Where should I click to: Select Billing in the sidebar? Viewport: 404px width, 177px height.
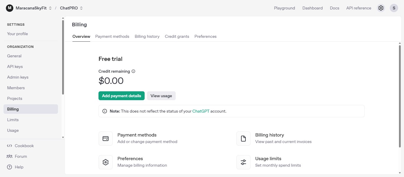click(31, 109)
